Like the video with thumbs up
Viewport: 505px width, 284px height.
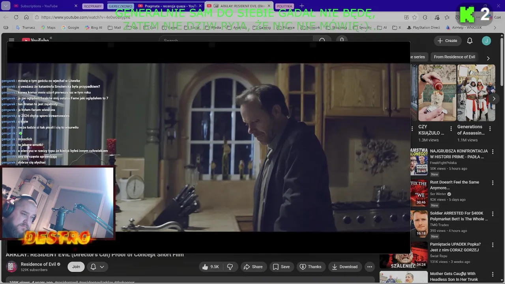pos(210,267)
